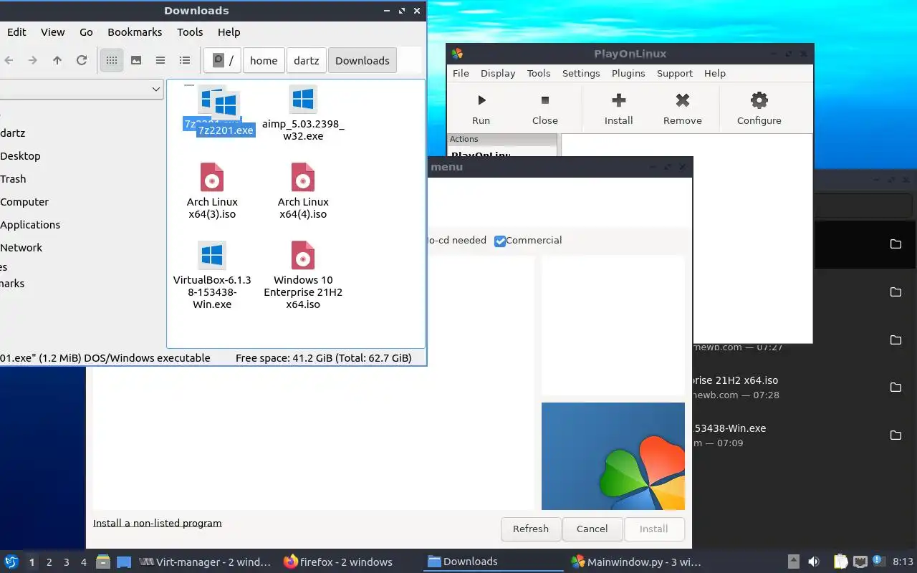Click Install a non-listed program link
Image resolution: width=917 pixels, height=573 pixels.
point(157,523)
